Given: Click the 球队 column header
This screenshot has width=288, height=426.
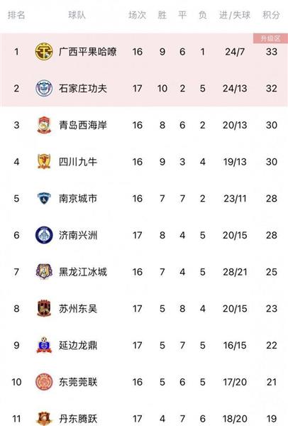Looking at the screenshot, I should pyautogui.click(x=77, y=15).
